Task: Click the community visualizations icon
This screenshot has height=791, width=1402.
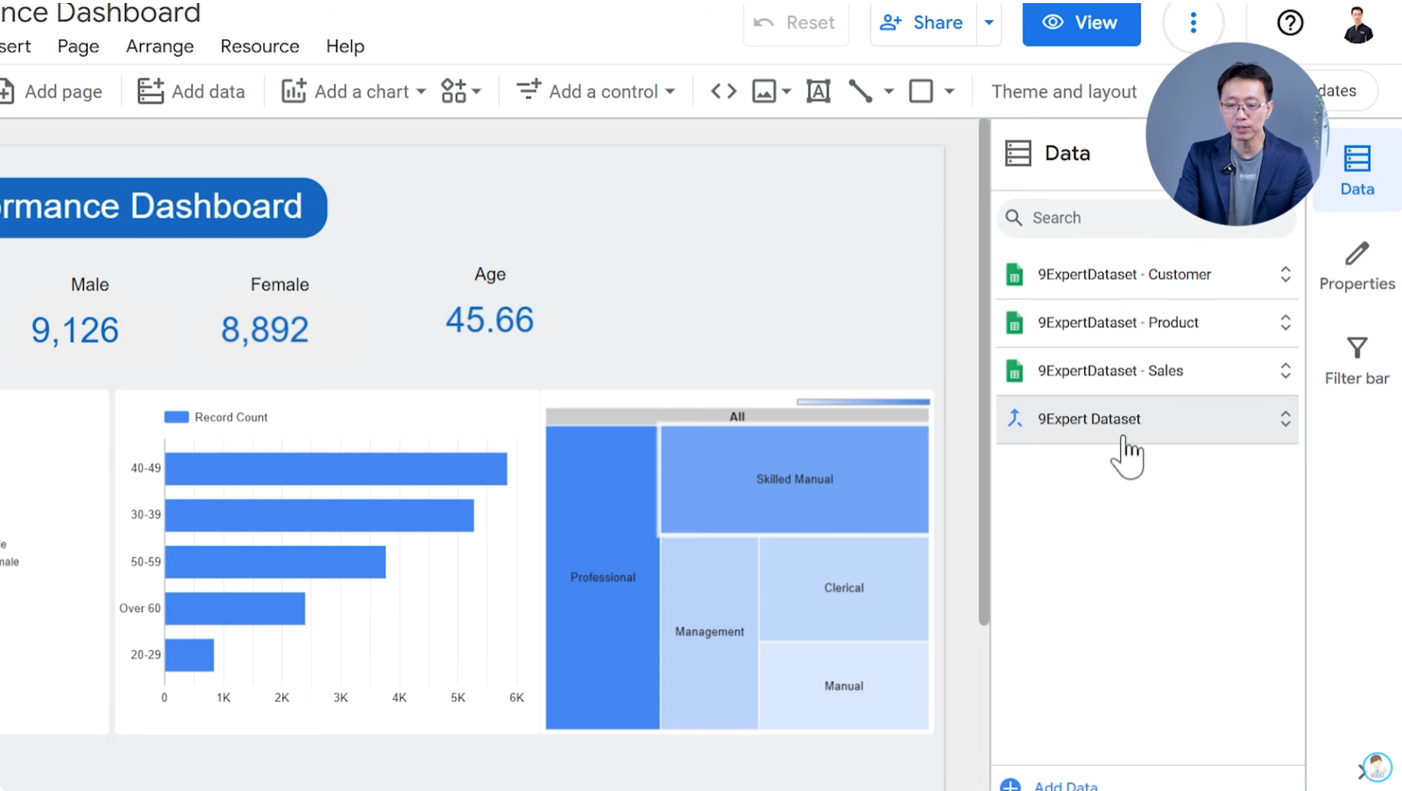Action: 454,91
